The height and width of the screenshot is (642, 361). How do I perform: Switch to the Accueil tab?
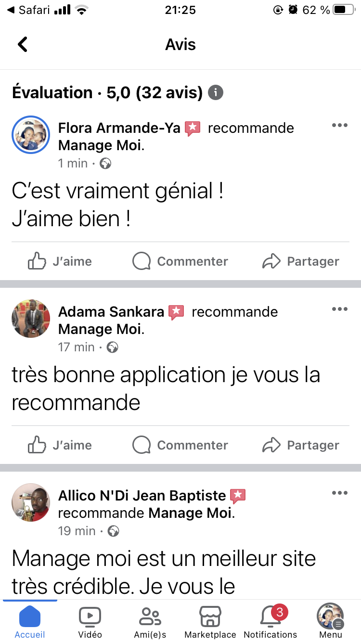pos(30,622)
